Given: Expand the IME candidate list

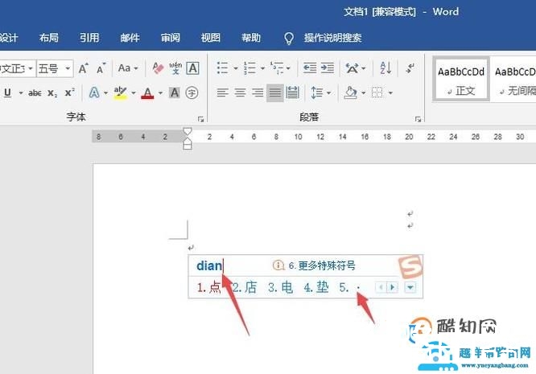Looking at the screenshot, I should [x=410, y=287].
